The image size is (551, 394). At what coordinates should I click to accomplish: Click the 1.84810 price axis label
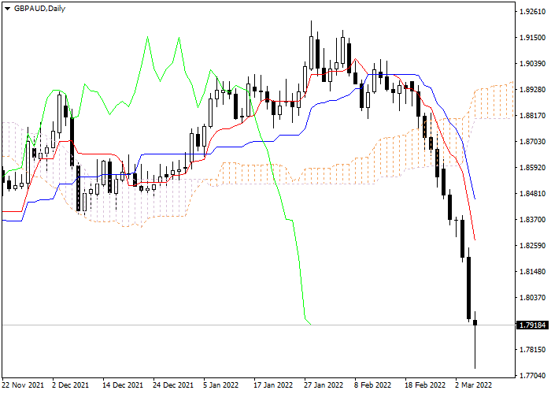point(533,194)
